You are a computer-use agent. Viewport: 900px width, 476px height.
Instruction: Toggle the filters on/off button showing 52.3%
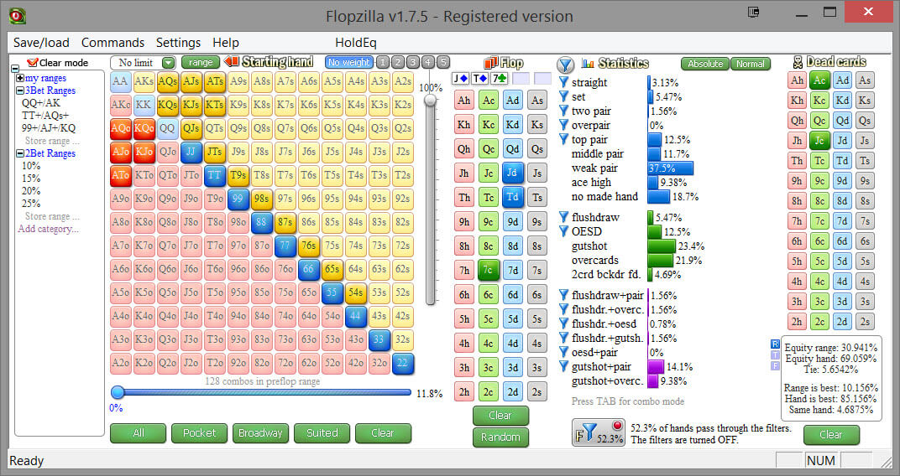click(598, 432)
